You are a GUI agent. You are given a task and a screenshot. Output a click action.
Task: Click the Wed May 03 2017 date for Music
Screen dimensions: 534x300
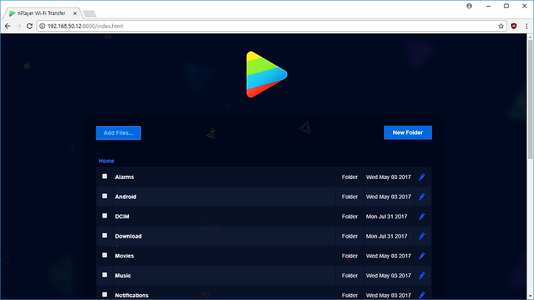click(x=389, y=275)
